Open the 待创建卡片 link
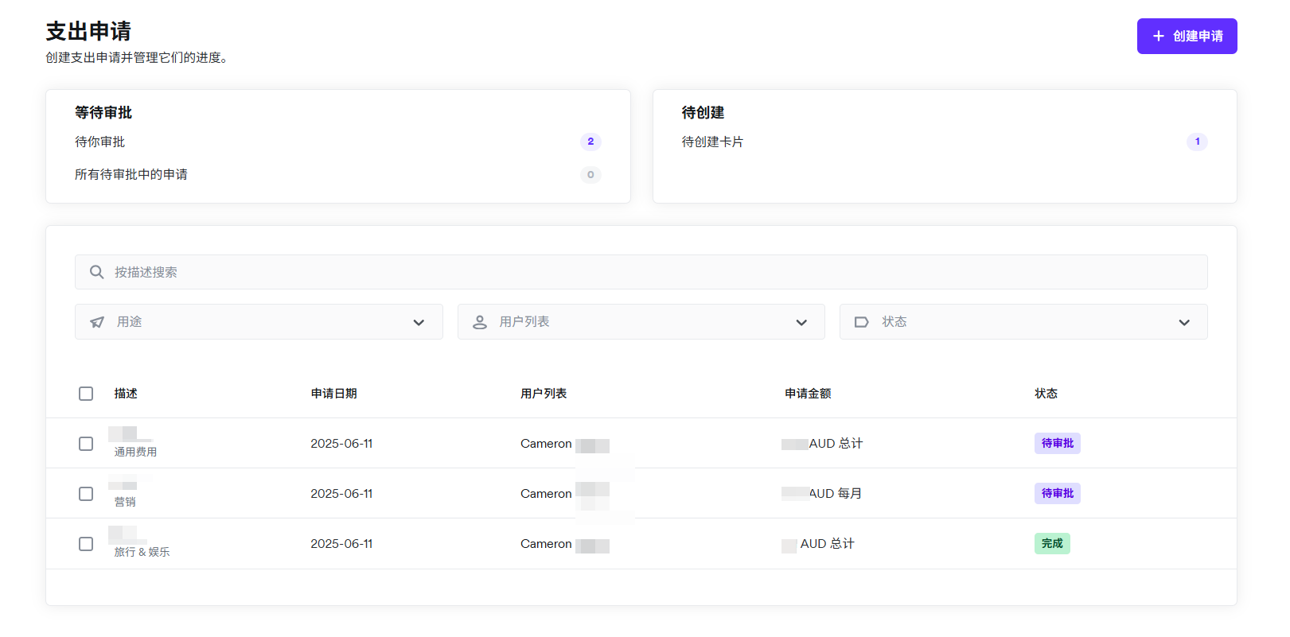The width and height of the screenshot is (1290, 637). pos(712,142)
